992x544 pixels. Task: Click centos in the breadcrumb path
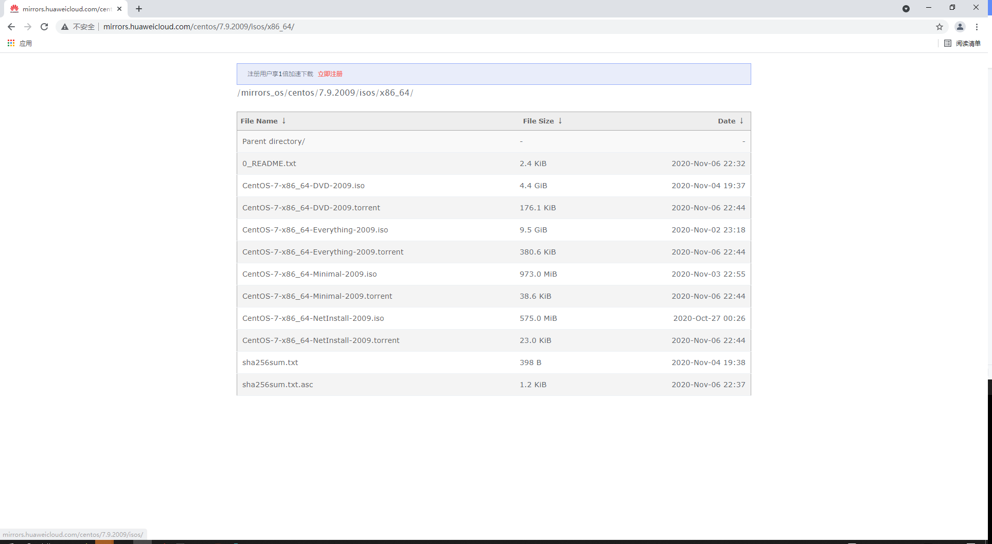click(x=301, y=93)
